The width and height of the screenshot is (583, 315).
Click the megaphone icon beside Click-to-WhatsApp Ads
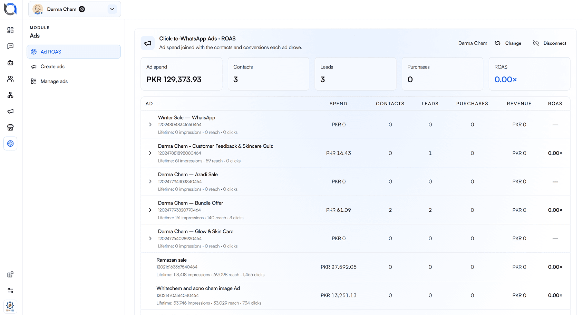pyautogui.click(x=148, y=43)
